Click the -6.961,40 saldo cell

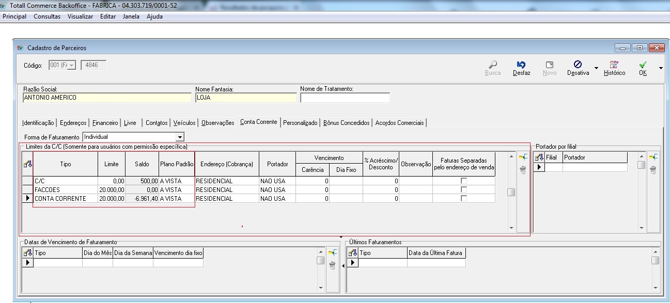(x=142, y=198)
